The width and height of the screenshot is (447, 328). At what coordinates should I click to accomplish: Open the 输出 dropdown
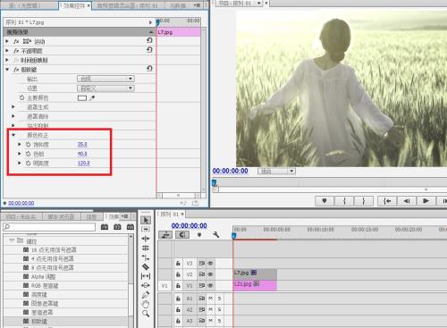click(x=105, y=79)
